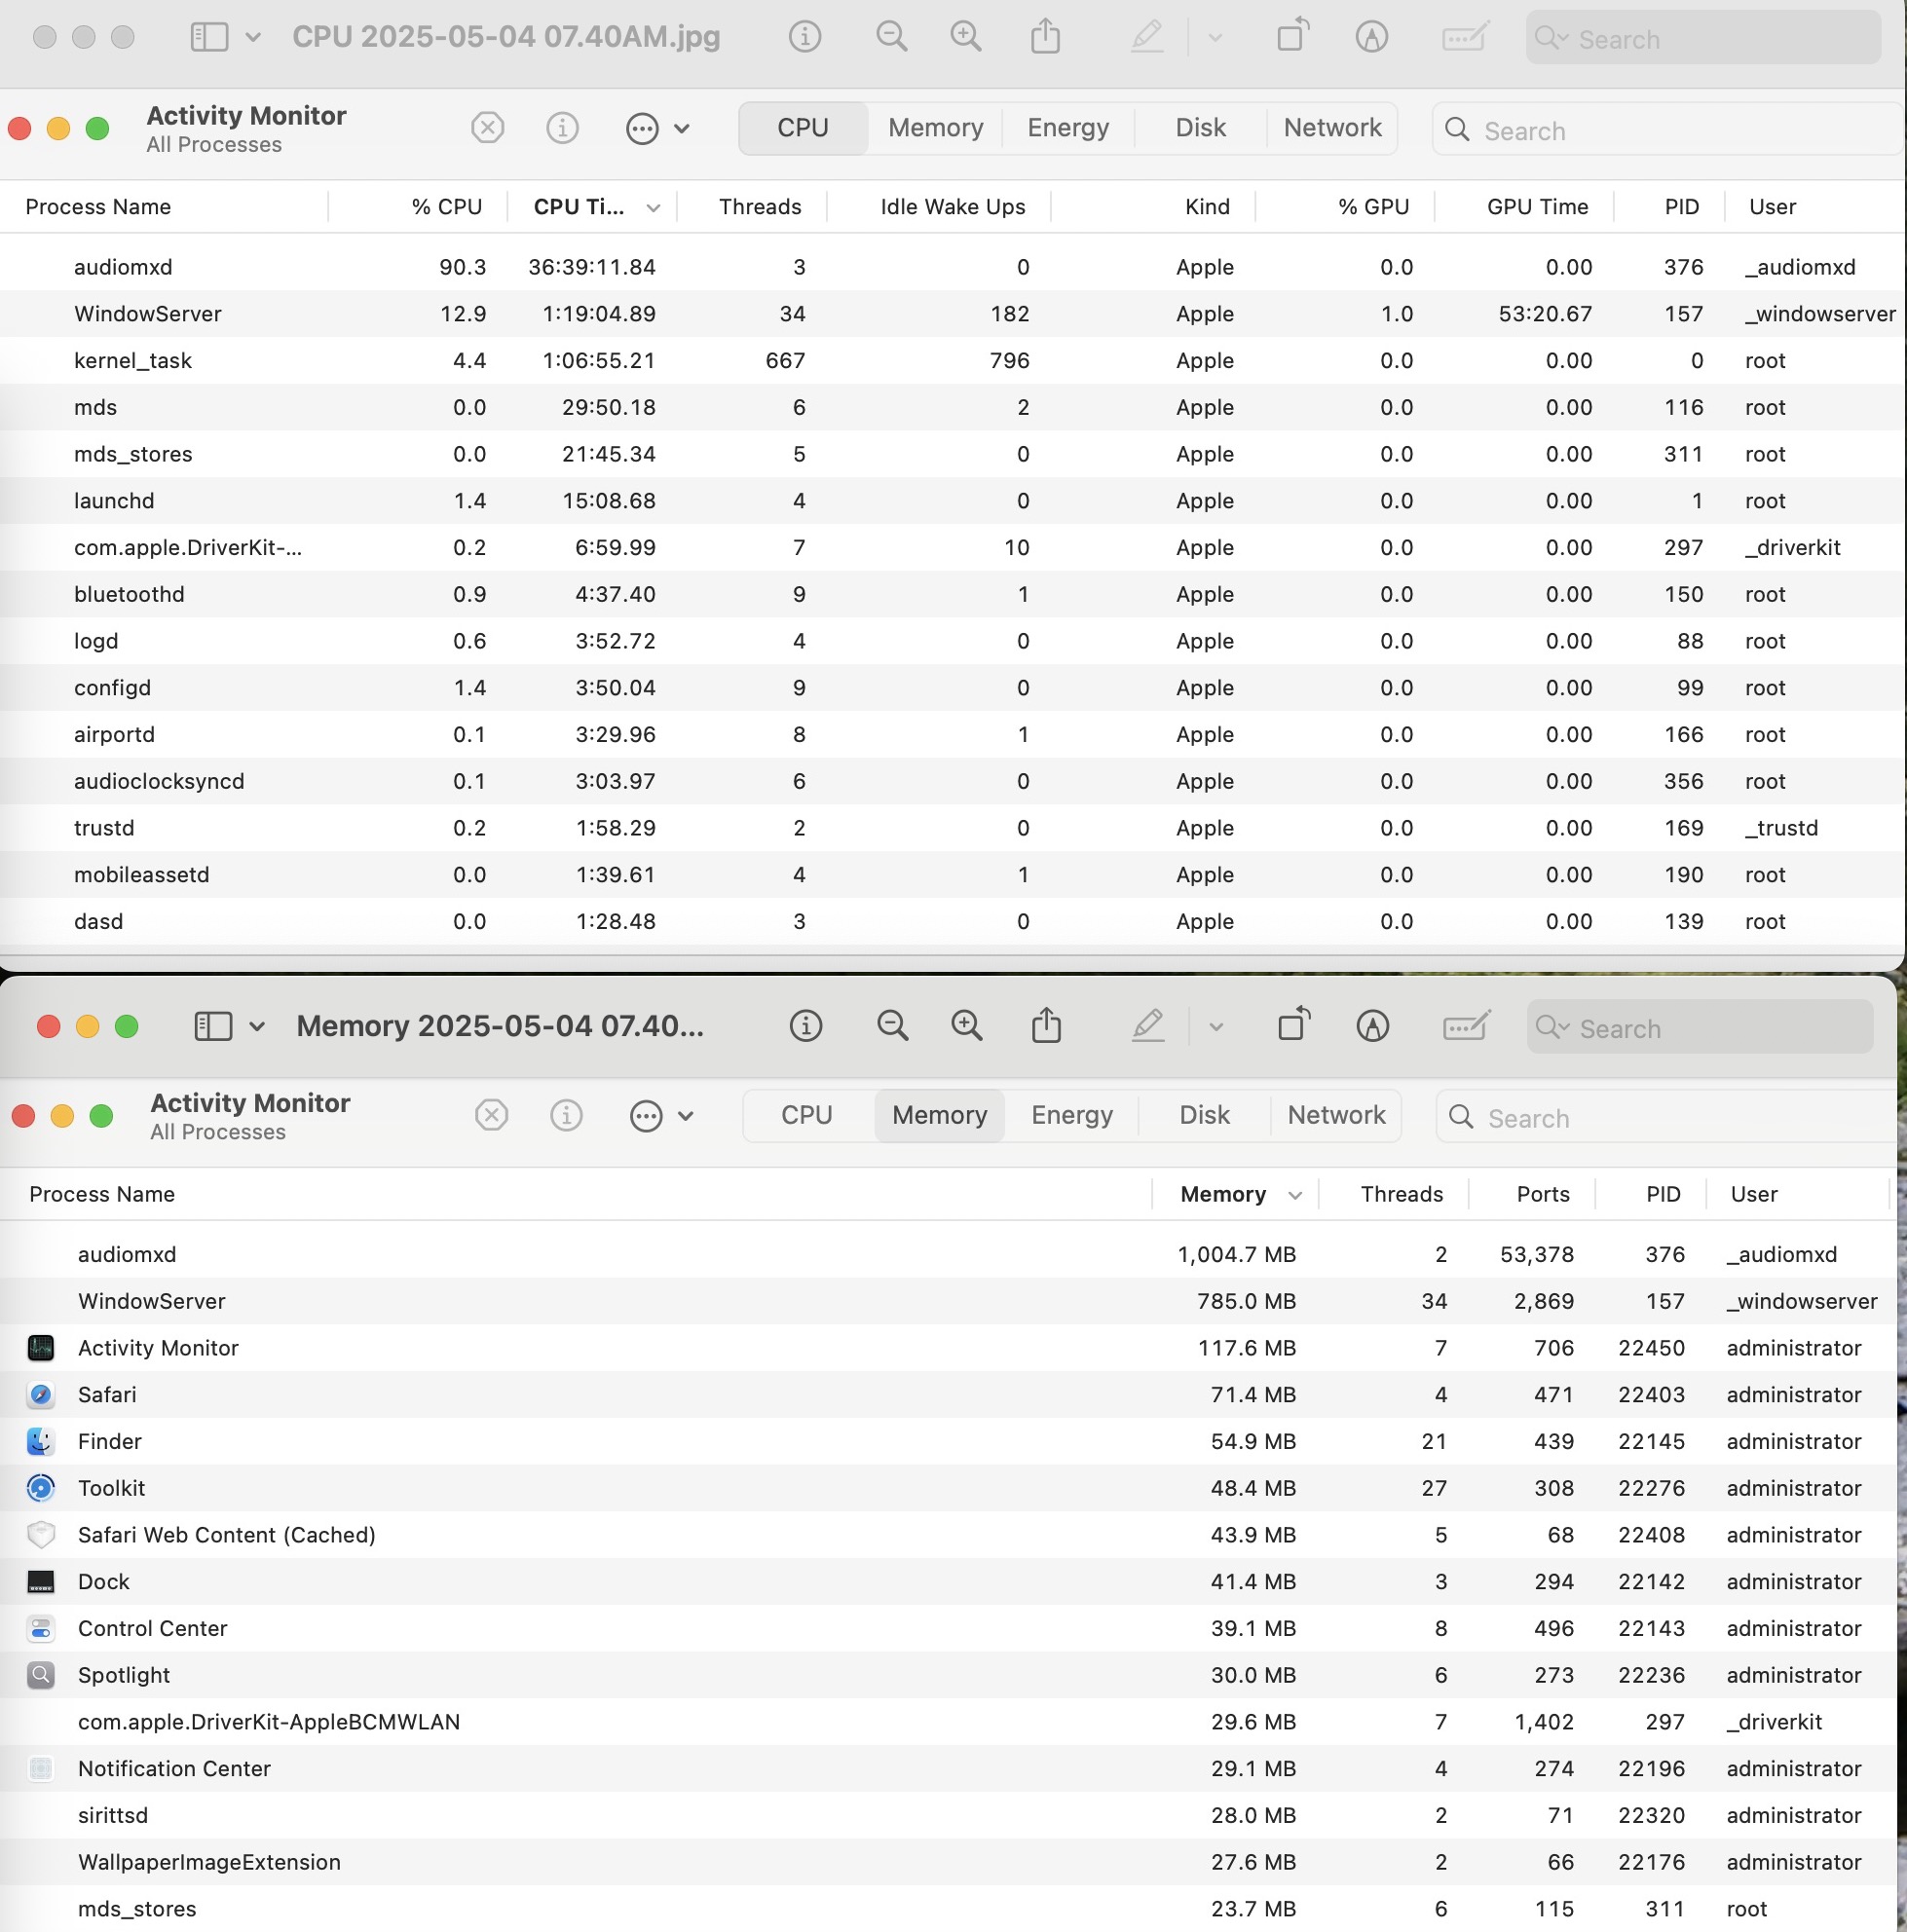Select Memory tab in lower Activity Monitor
This screenshot has height=1932, width=1907.
point(940,1115)
